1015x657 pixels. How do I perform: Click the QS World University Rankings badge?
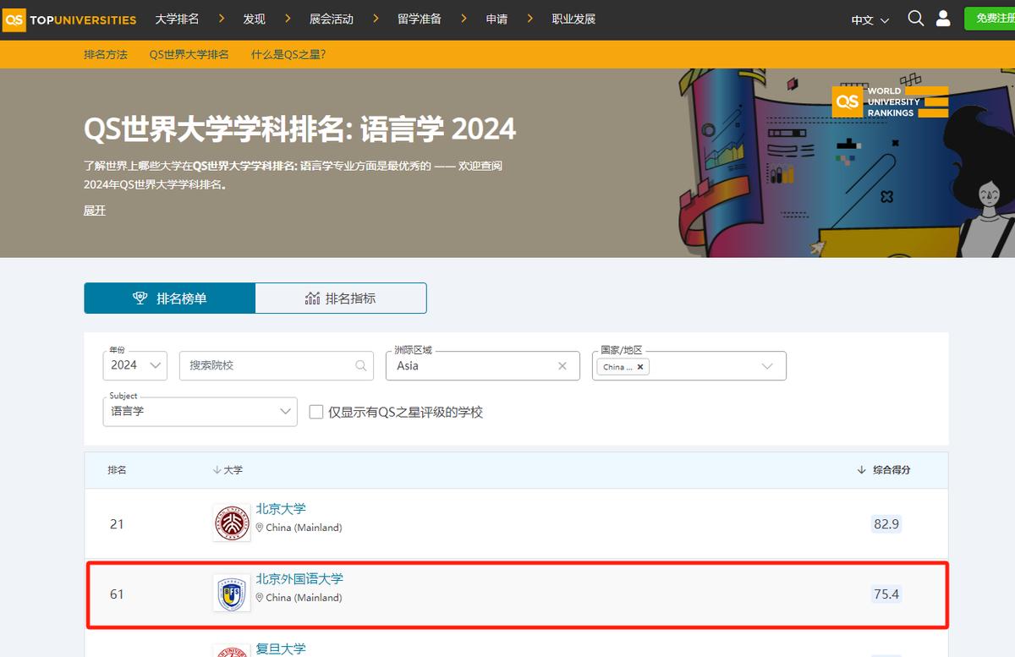click(890, 101)
